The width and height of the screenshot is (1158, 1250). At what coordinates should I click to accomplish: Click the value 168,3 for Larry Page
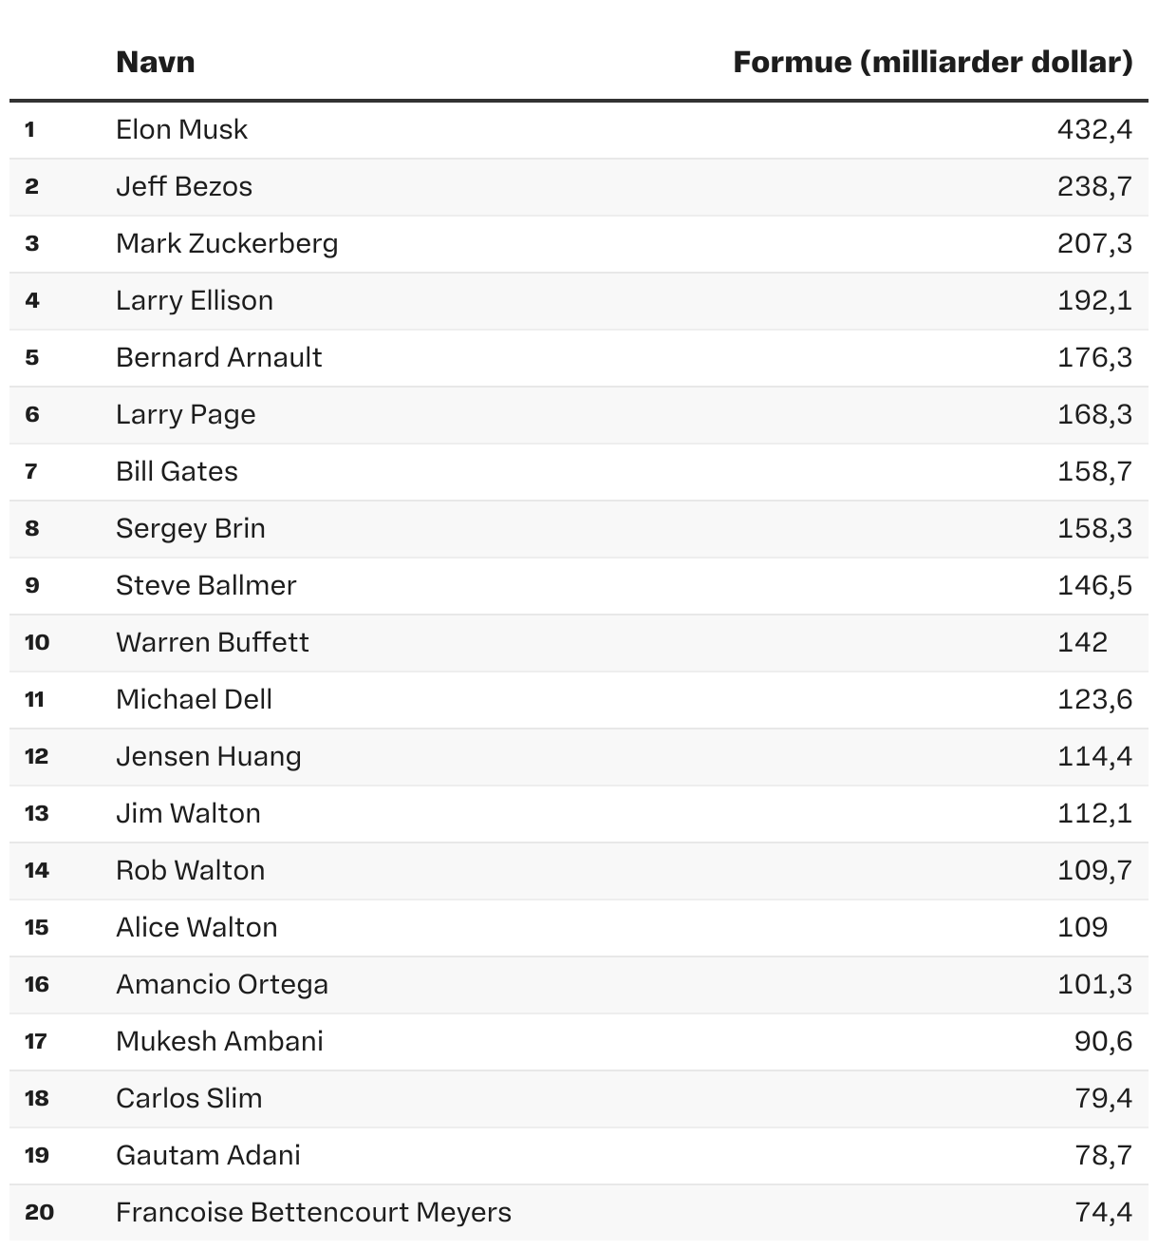[1094, 414]
